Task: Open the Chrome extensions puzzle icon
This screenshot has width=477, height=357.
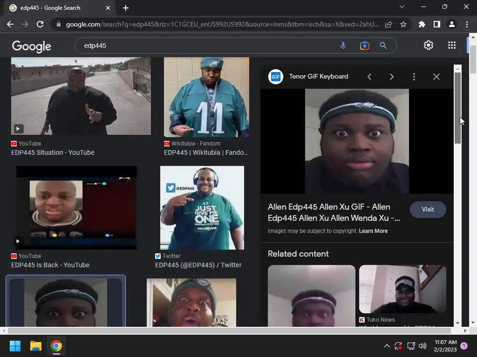Action: pyautogui.click(x=422, y=24)
